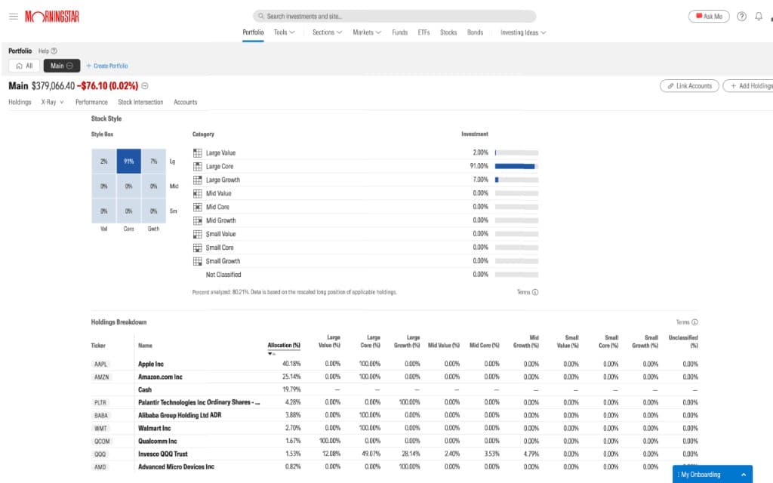This screenshot has width=773, height=483.
Task: Click the PLTR ticker badge
Action: [100, 403]
